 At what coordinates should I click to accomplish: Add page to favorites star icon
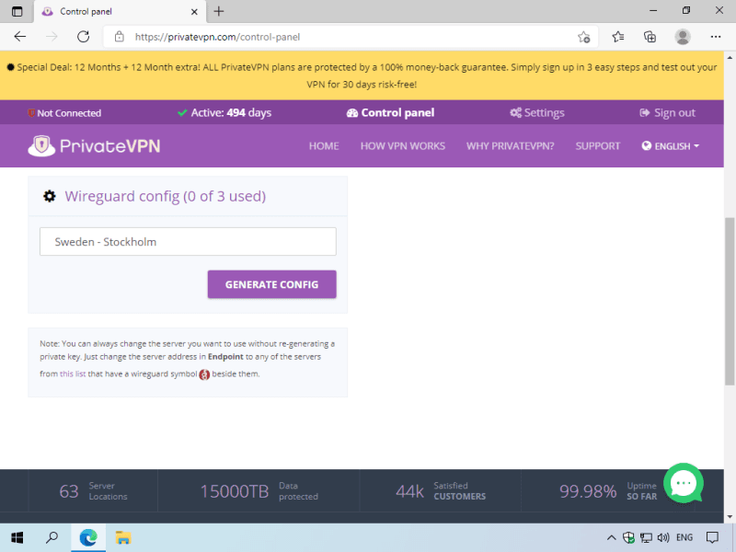tap(583, 37)
